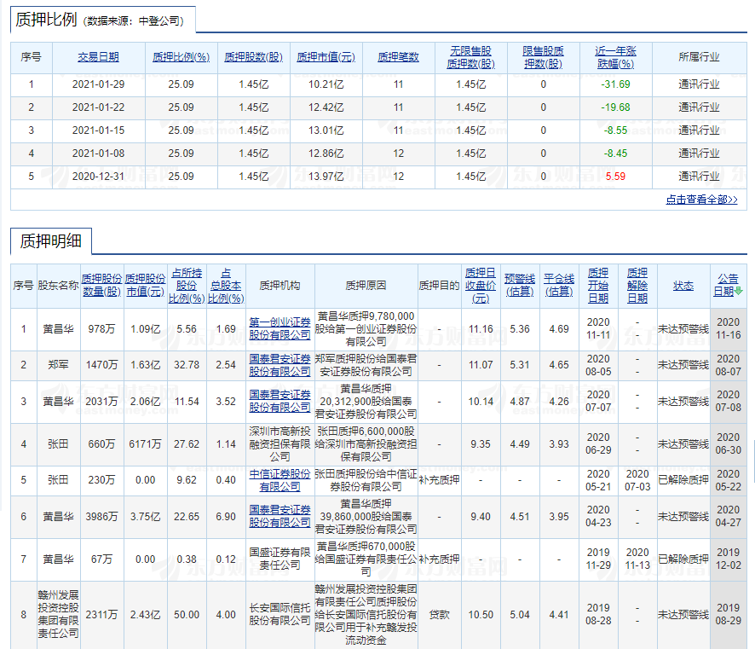The height and width of the screenshot is (649, 755).
Task: Sort by 预警线(估算) header
Action: 520,285
